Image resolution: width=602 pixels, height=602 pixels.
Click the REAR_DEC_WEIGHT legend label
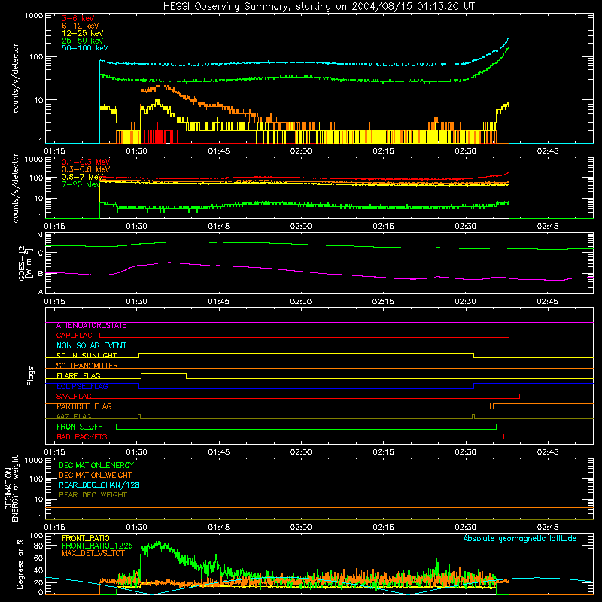93,495
